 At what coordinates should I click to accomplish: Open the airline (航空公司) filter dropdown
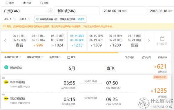pyautogui.click(x=55, y=57)
